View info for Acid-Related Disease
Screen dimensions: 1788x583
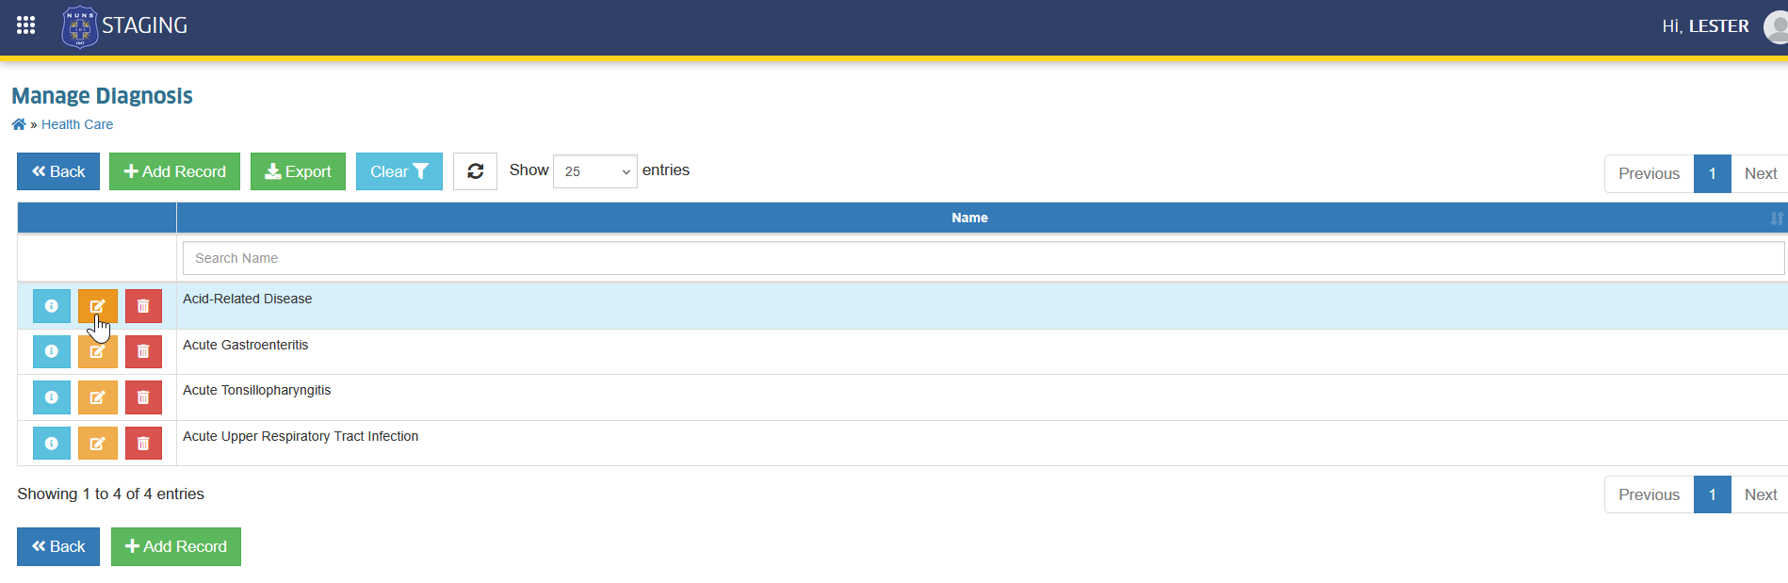(52, 306)
